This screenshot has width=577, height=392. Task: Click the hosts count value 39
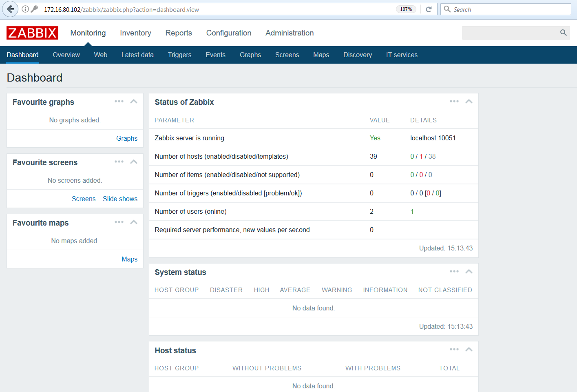(x=373, y=156)
